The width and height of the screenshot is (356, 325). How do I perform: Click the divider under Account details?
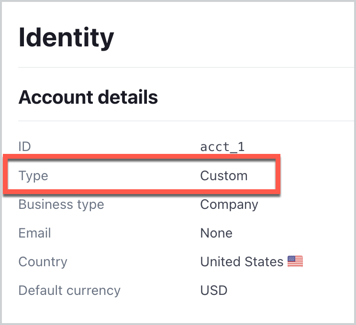click(186, 121)
